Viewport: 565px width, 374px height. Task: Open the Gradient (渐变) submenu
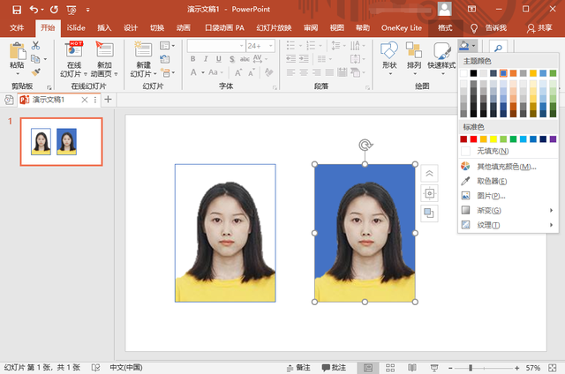[x=508, y=210]
